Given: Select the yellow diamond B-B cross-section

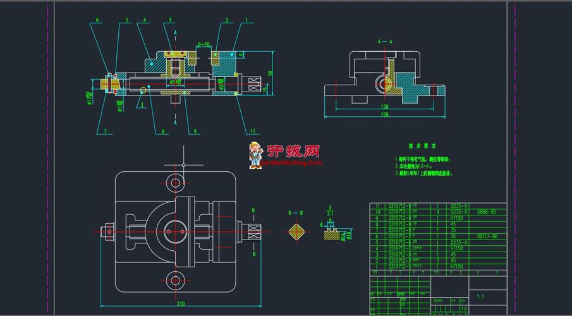Looking at the screenshot, I should (x=296, y=232).
